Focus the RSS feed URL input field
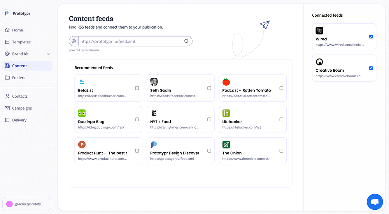The image size is (389, 214). [x=130, y=41]
